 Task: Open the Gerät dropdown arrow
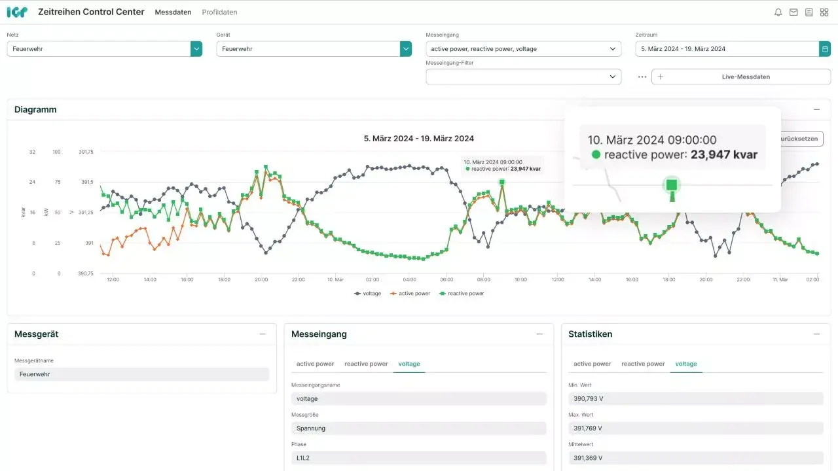point(406,49)
